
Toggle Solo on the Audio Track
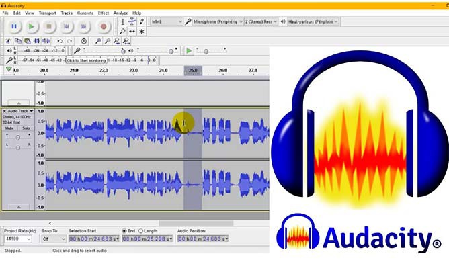point(26,128)
